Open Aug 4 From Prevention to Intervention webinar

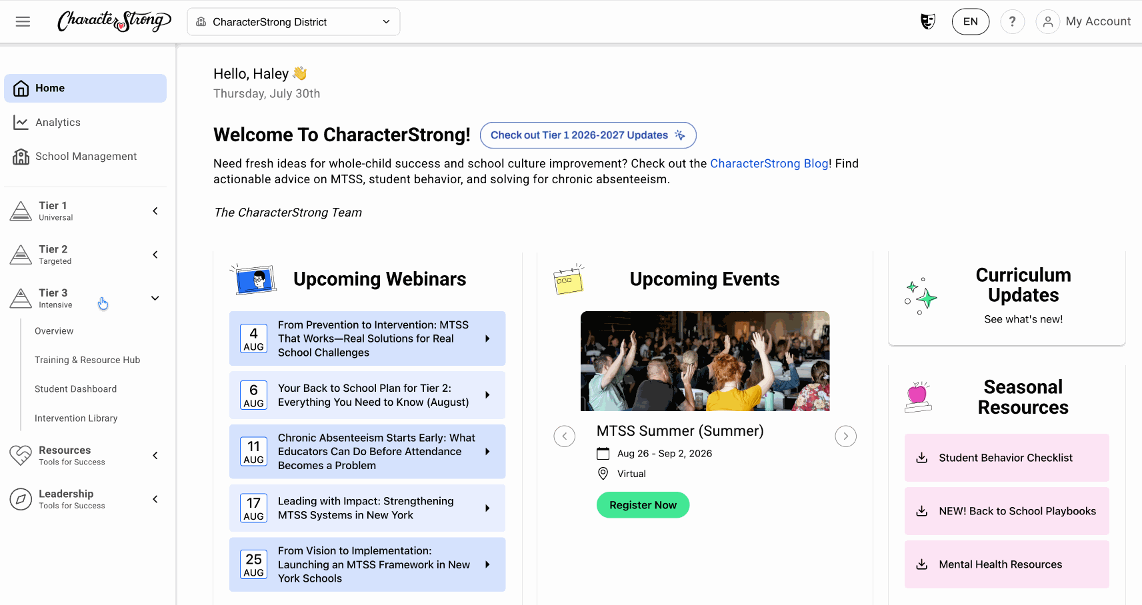(367, 338)
